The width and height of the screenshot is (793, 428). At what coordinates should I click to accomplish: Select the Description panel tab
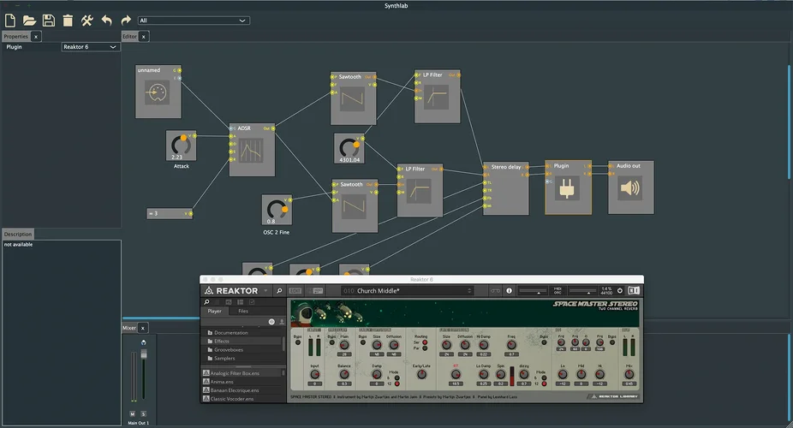[x=18, y=234]
